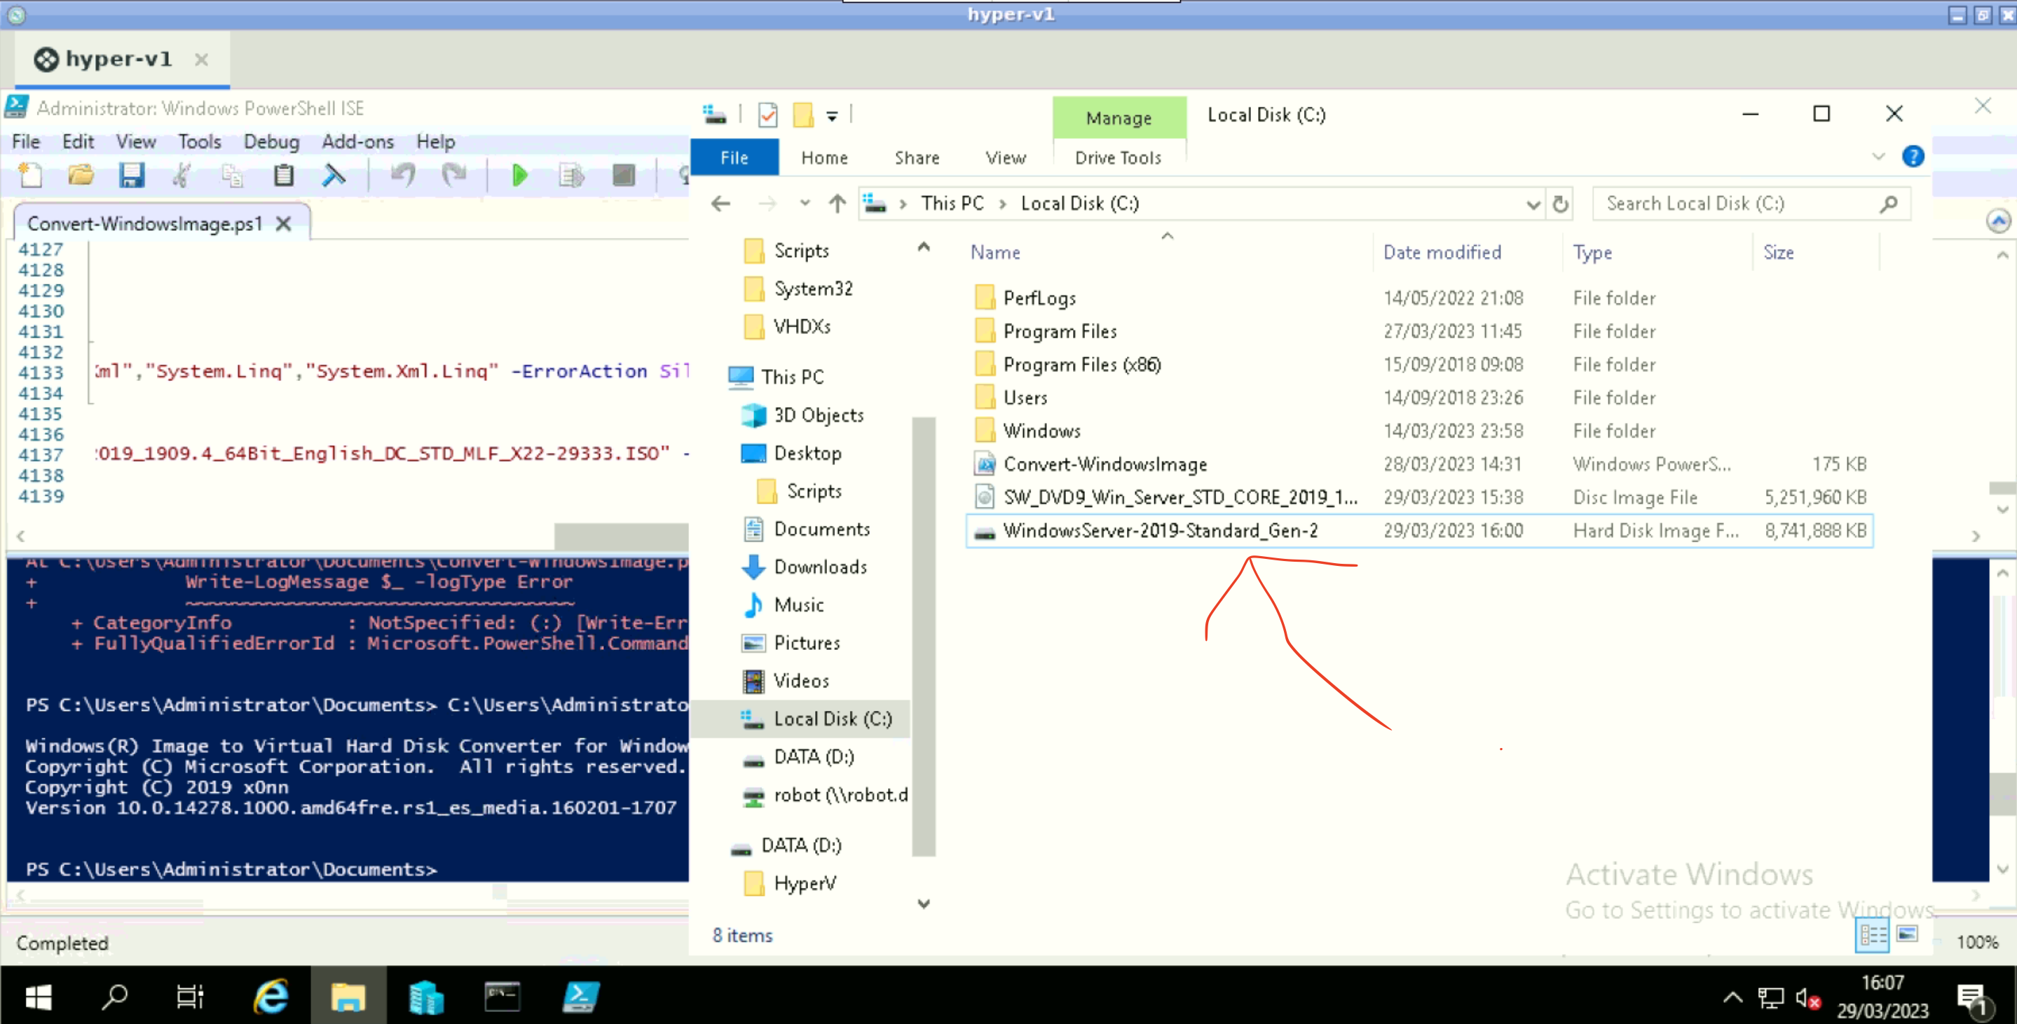Switch to the Home ribbon tab
The width and height of the screenshot is (2017, 1024).
(x=824, y=158)
